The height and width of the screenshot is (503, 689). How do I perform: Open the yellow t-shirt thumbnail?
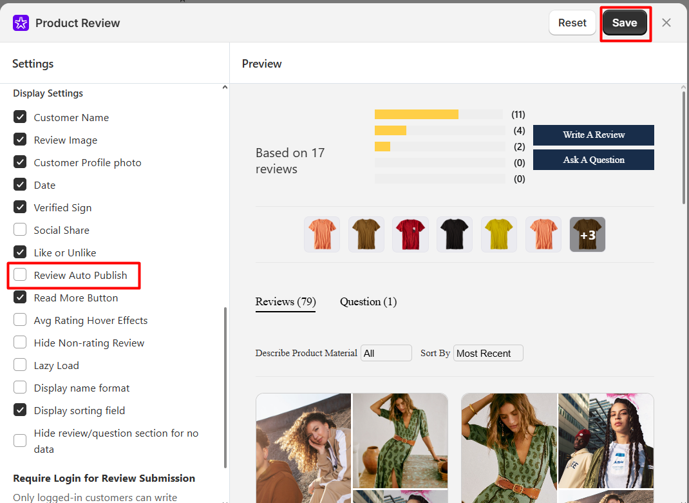click(499, 234)
